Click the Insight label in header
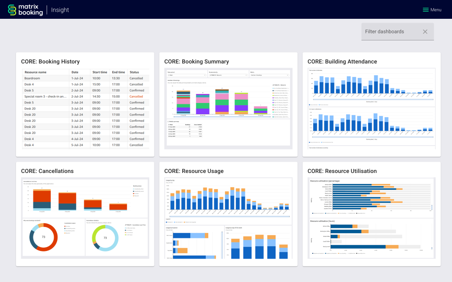Image resolution: width=452 pixels, height=282 pixels. coord(60,10)
